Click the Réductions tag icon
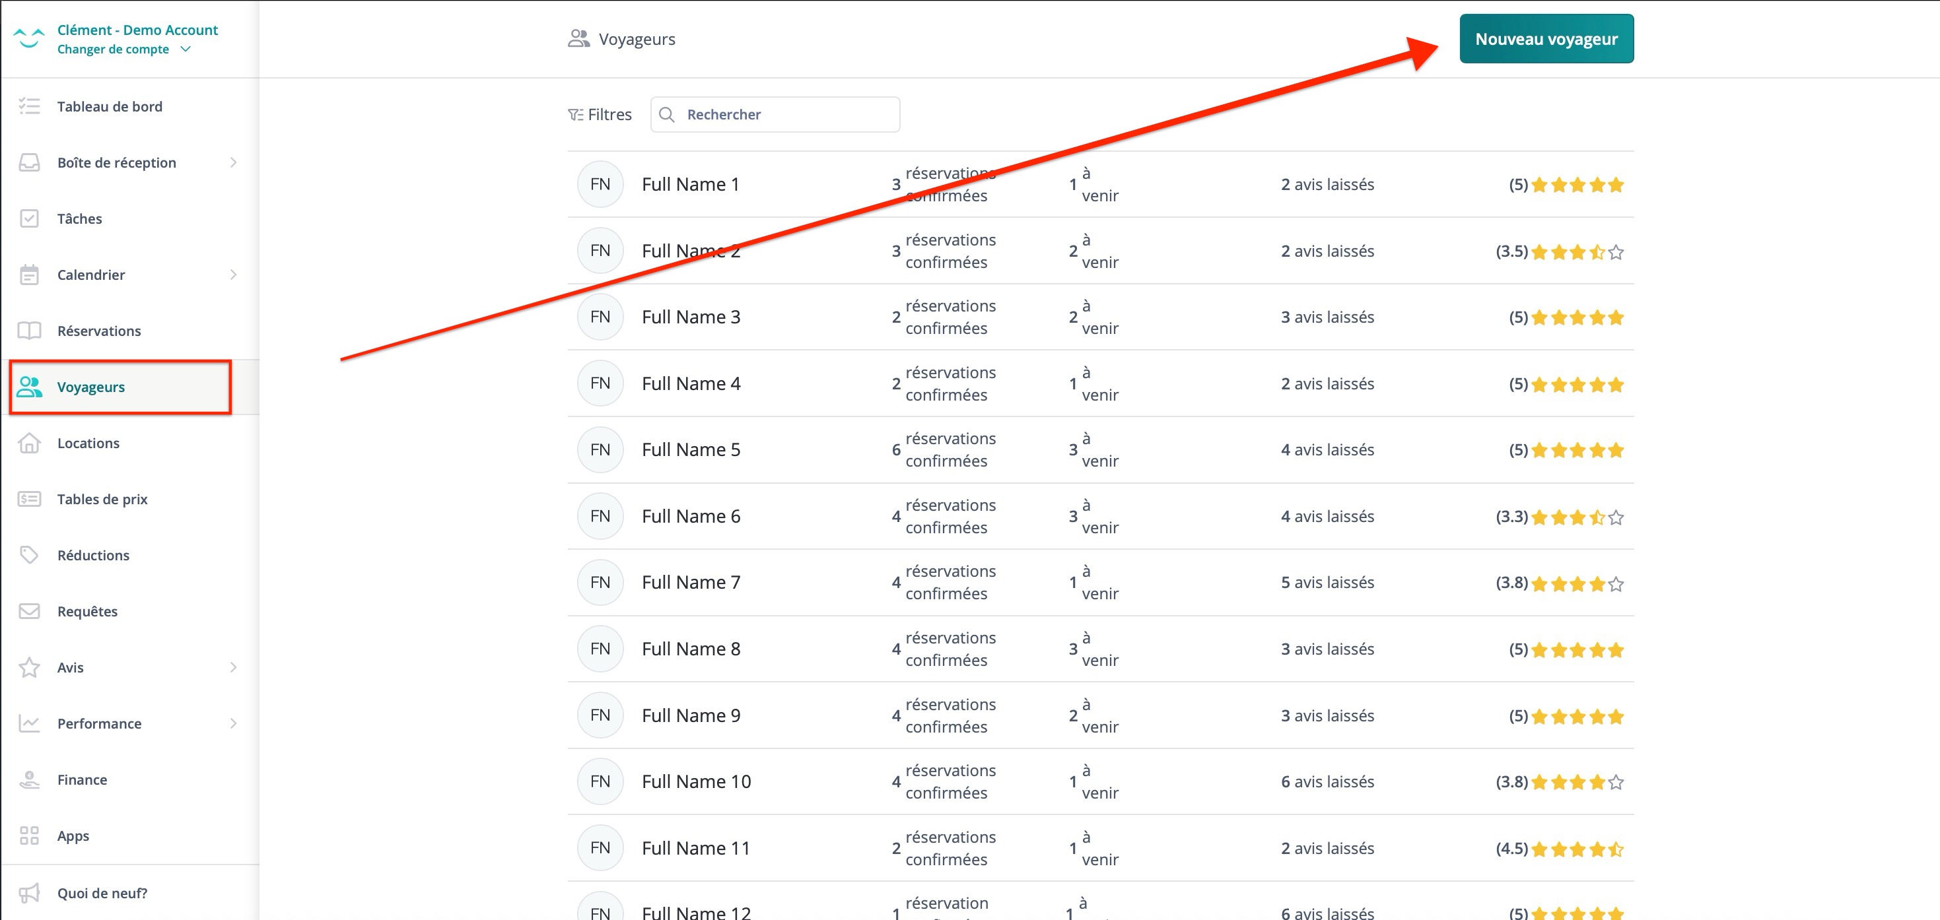Viewport: 1940px width, 920px height. click(x=29, y=555)
